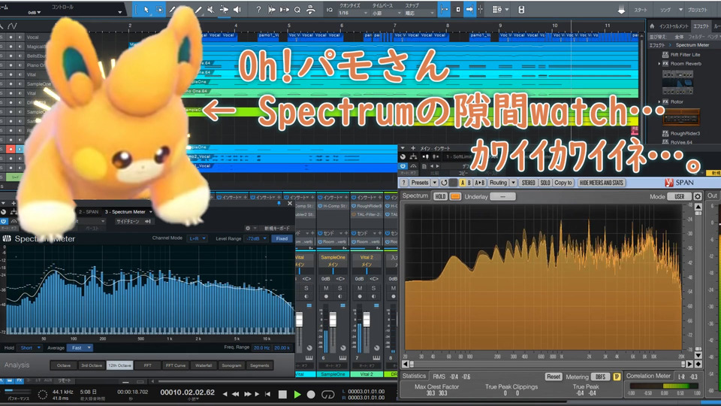Select the Range tool in toolbar
This screenshot has width=721, height=406.
(159, 10)
